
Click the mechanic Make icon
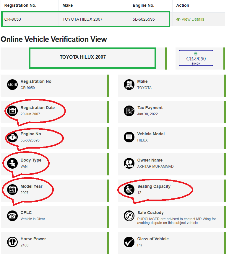pyautogui.click(x=129, y=85)
